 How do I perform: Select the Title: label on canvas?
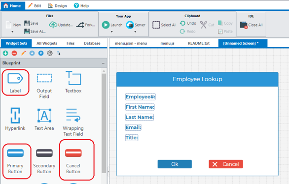pos(132,137)
